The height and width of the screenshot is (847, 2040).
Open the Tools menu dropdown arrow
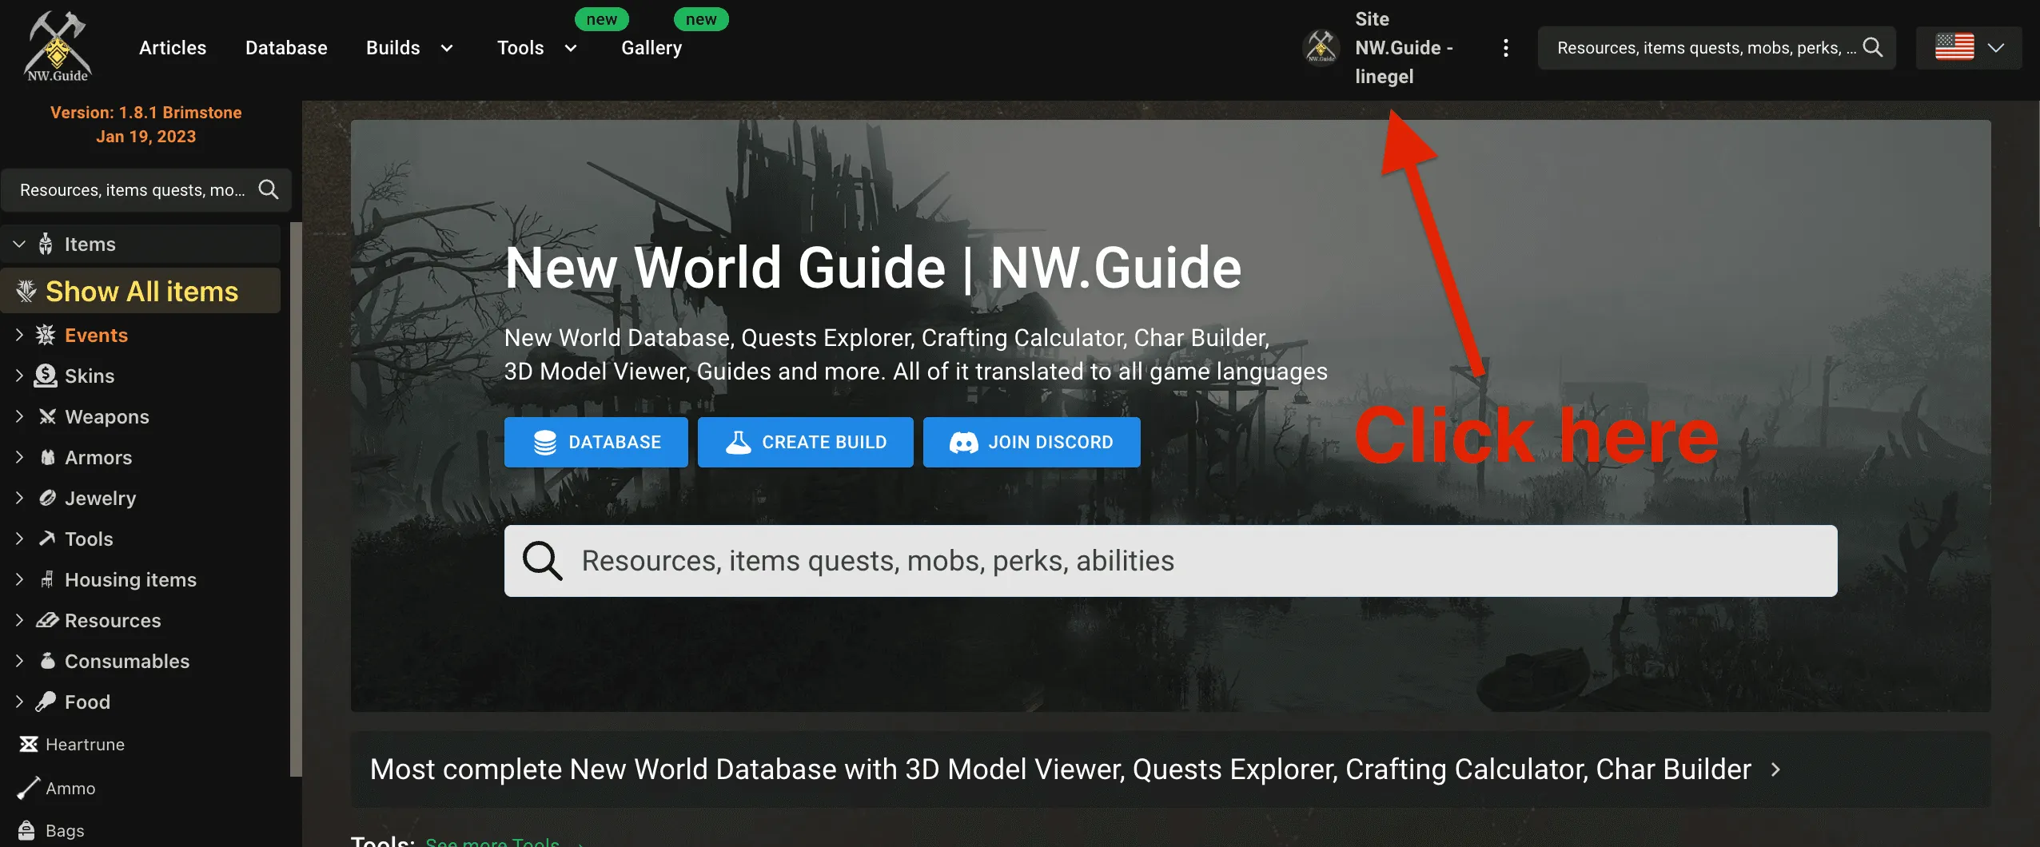[x=571, y=48]
